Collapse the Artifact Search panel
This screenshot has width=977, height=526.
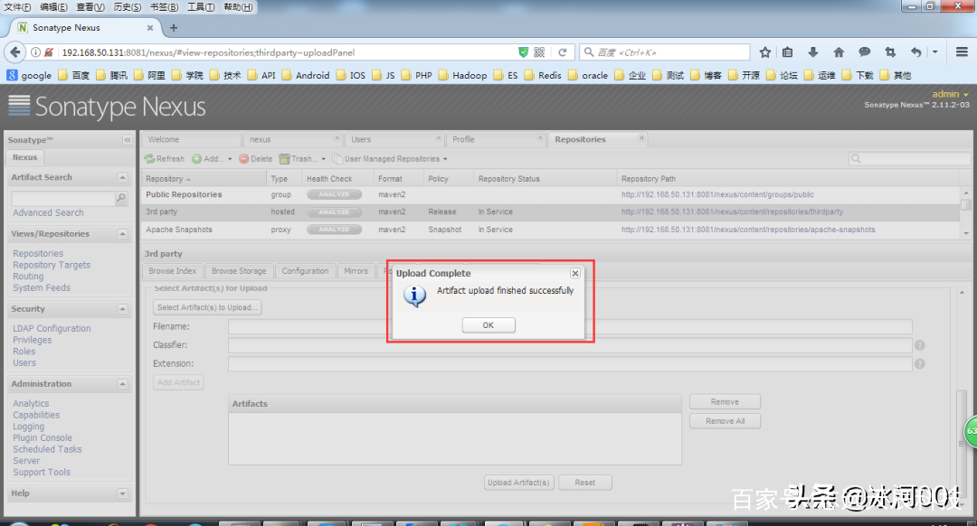[x=122, y=177]
